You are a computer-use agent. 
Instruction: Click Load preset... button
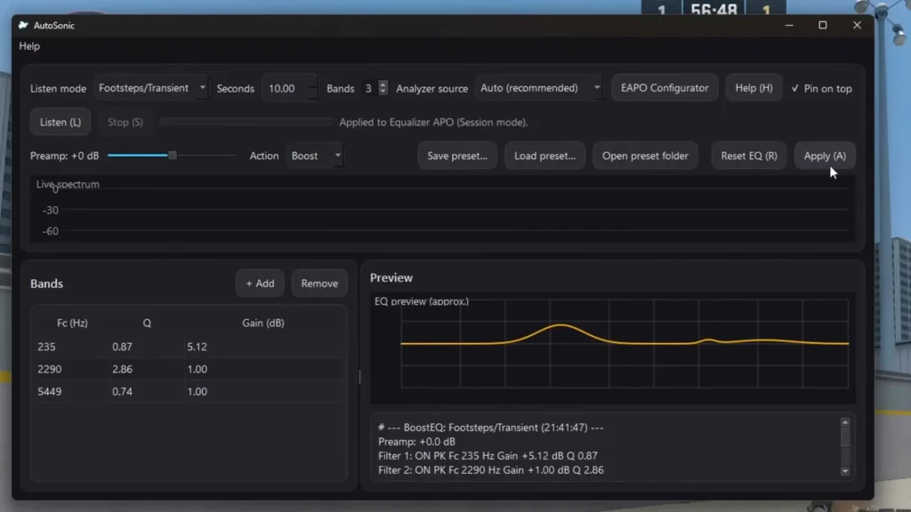(x=544, y=156)
